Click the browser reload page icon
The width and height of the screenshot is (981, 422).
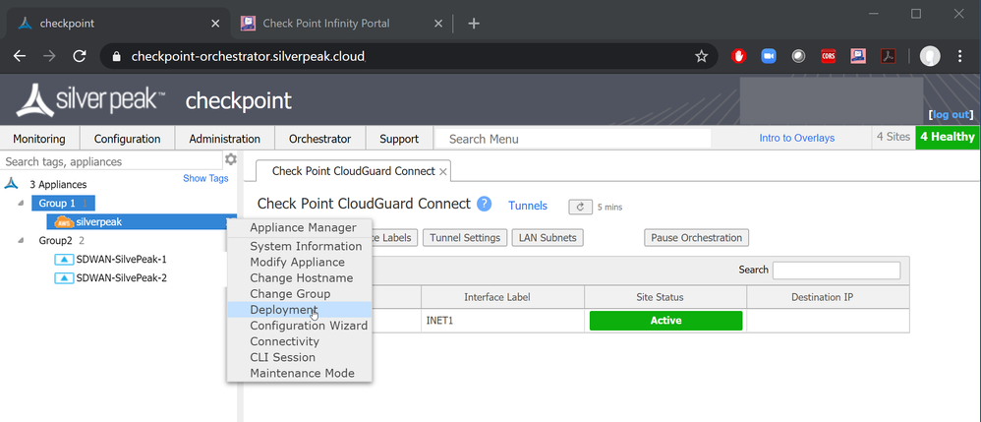pyautogui.click(x=80, y=56)
